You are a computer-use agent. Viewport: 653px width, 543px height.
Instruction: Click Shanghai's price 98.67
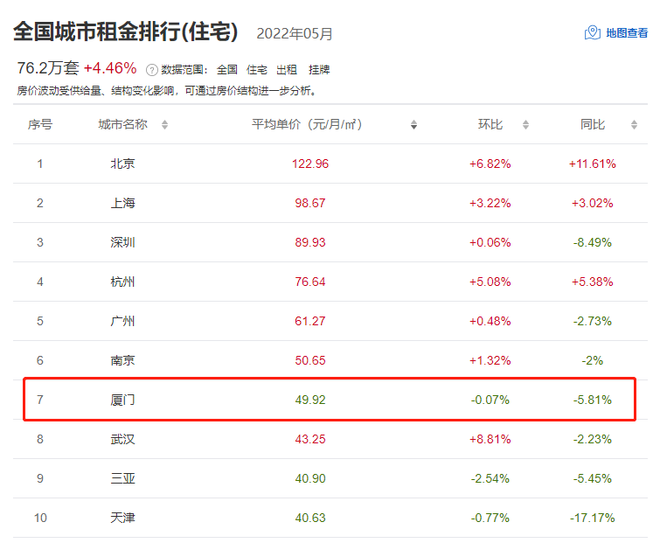(310, 203)
